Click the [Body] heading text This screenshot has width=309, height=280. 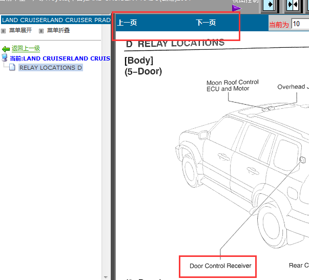point(139,61)
